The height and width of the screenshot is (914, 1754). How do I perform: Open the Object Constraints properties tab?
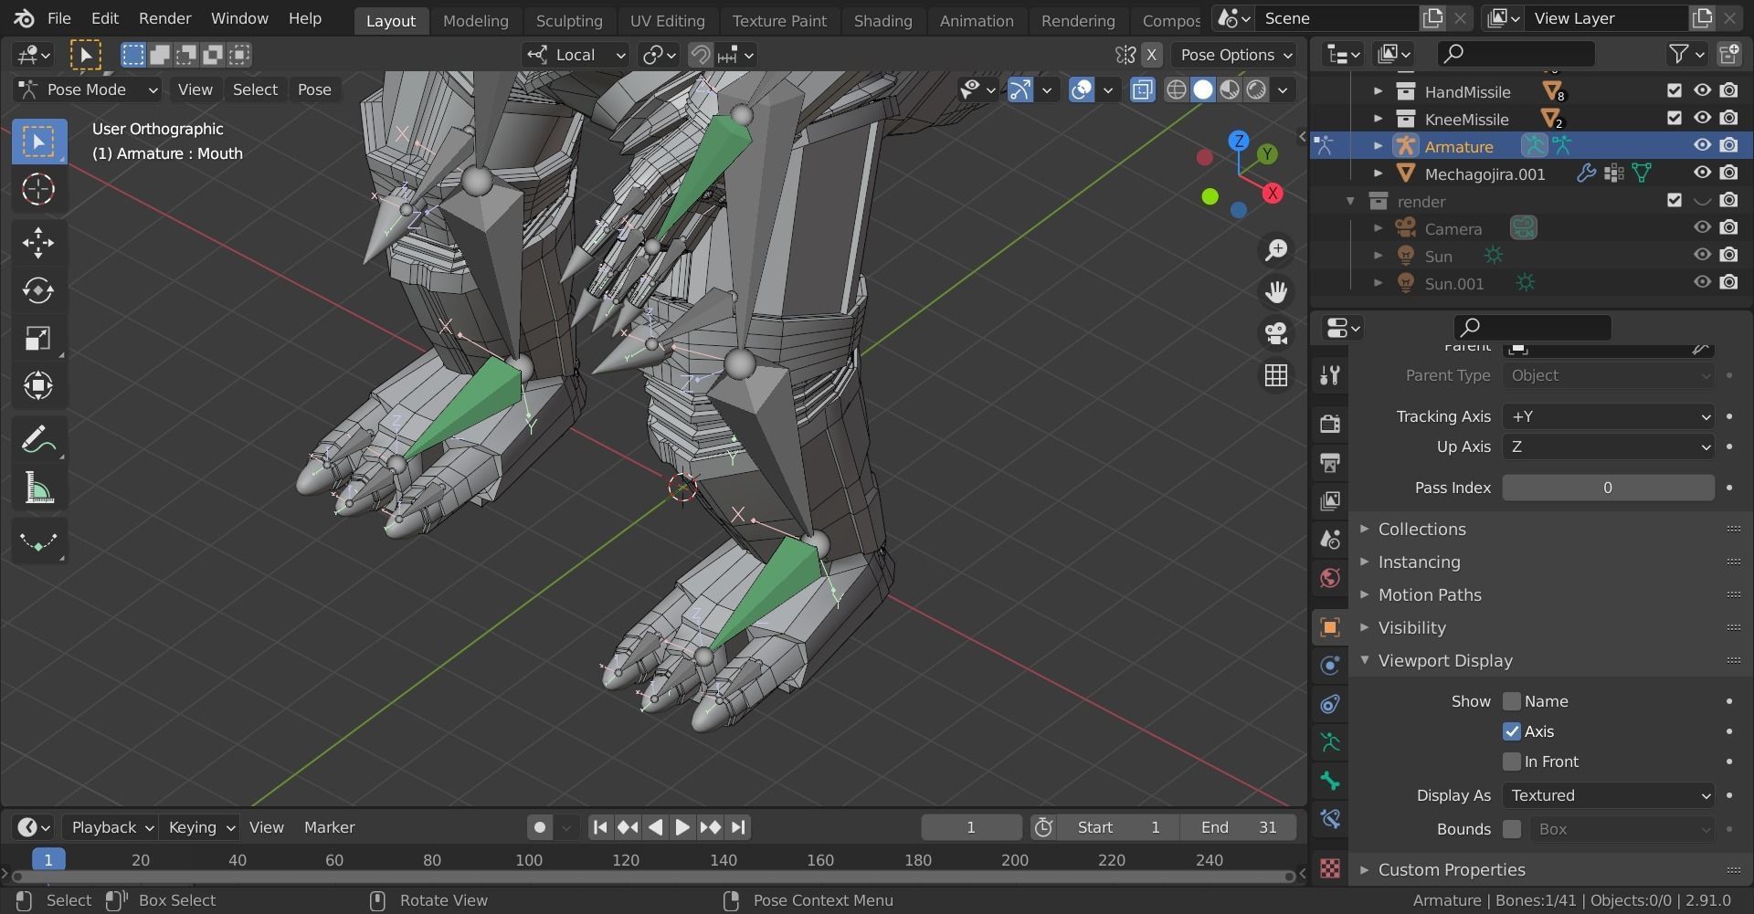[1330, 703]
